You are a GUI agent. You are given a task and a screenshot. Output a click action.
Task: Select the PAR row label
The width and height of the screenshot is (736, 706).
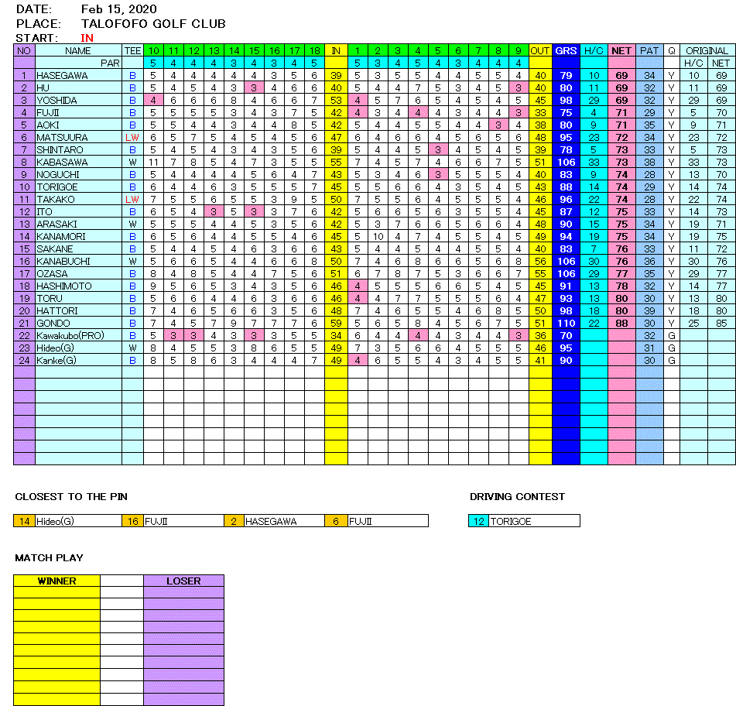pyautogui.click(x=110, y=63)
